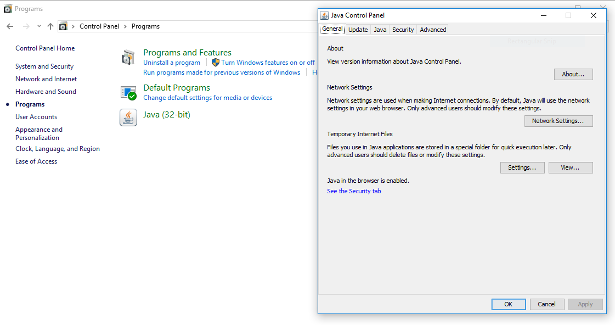Open Appearance and Personalization category
Screen dimensions: 615x325
pyautogui.click(x=39, y=133)
